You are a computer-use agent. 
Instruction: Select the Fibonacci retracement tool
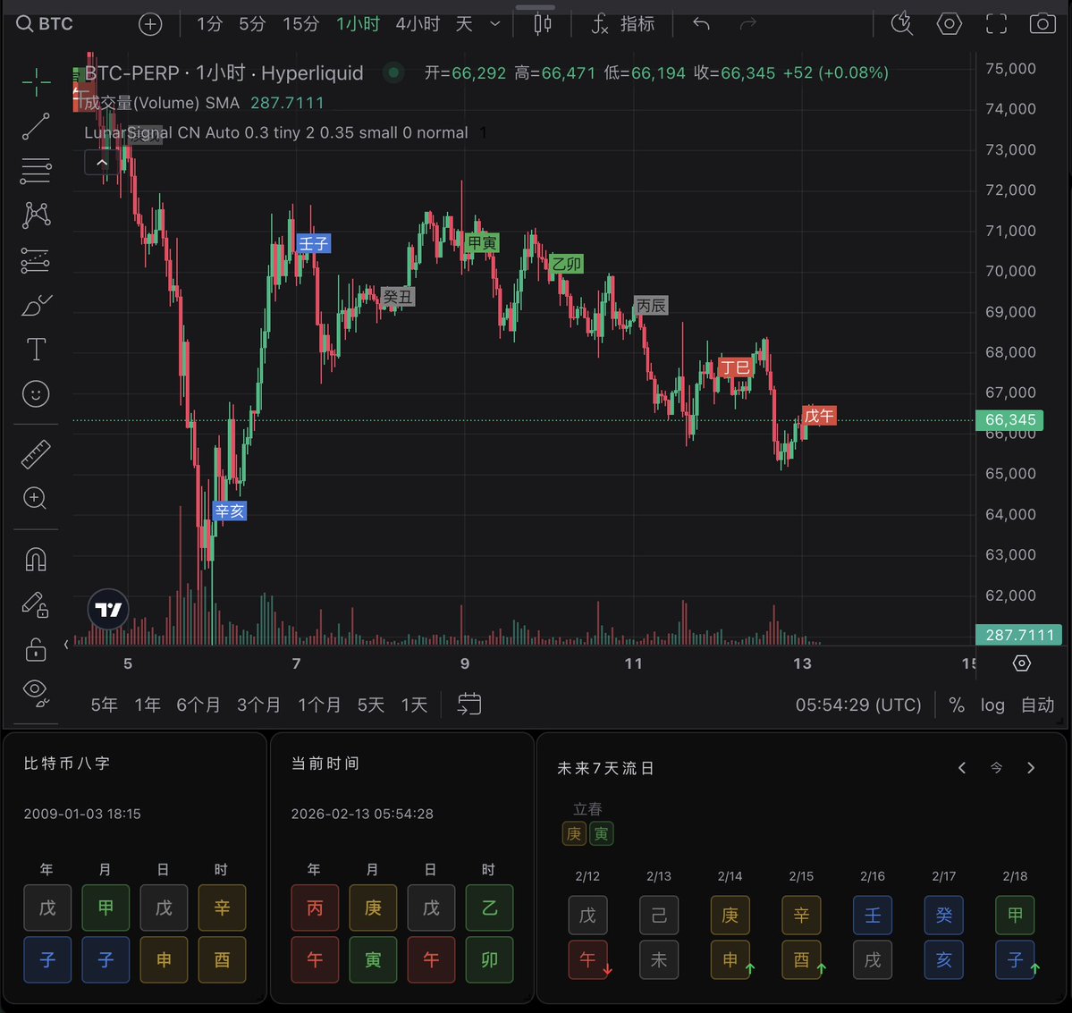[x=36, y=170]
